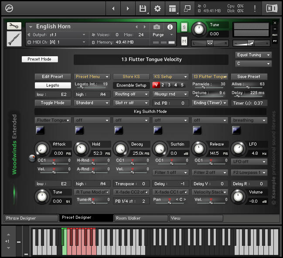The image size is (283, 258).
Task: Click the NI Native Instruments logo
Action: click(x=272, y=8)
